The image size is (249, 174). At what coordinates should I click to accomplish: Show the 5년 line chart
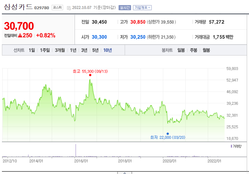click(95, 50)
